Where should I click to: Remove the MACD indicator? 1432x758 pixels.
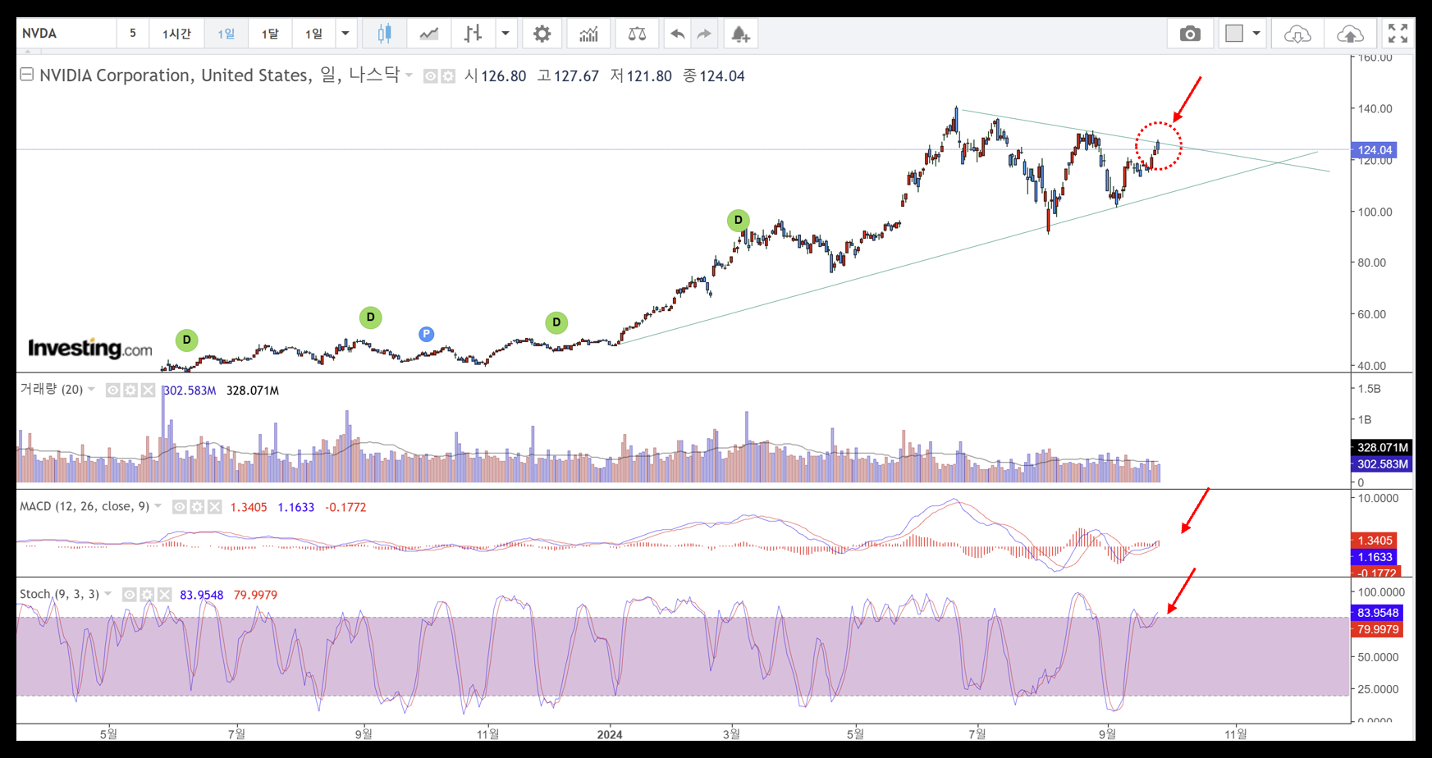pos(214,507)
